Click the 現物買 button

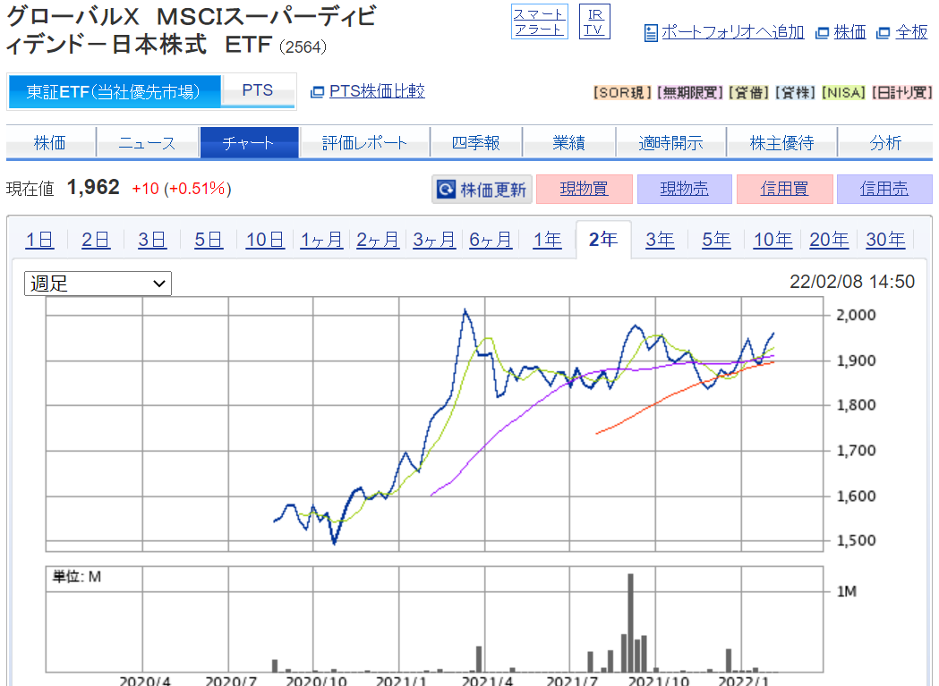tap(584, 189)
